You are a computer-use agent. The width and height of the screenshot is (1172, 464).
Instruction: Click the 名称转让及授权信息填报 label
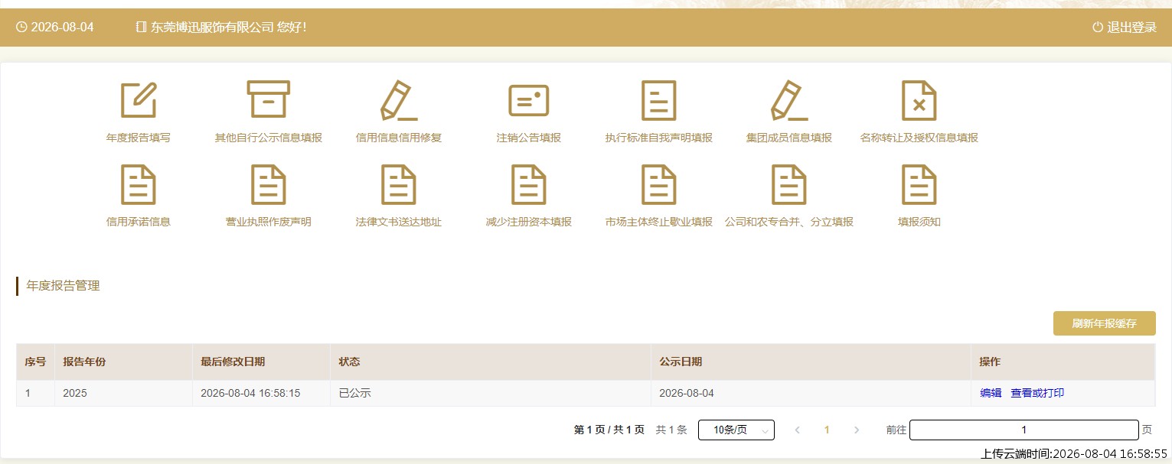click(x=919, y=138)
